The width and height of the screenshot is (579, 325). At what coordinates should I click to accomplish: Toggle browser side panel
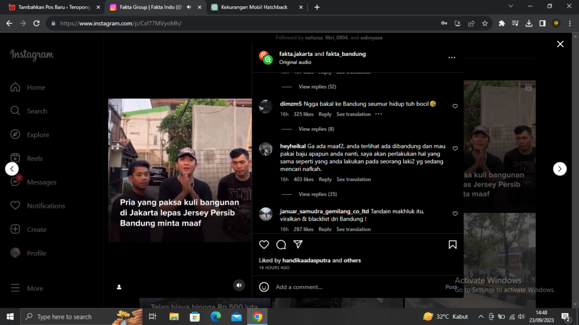click(542, 23)
